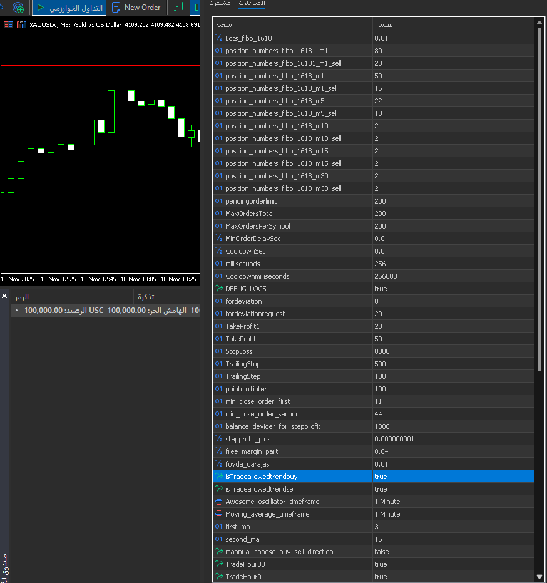Close the toolbox panel with X
This screenshot has width=547, height=583.
tap(4, 296)
